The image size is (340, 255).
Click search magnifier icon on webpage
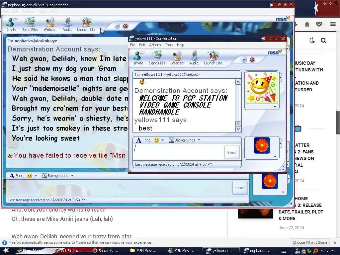tap(323, 41)
